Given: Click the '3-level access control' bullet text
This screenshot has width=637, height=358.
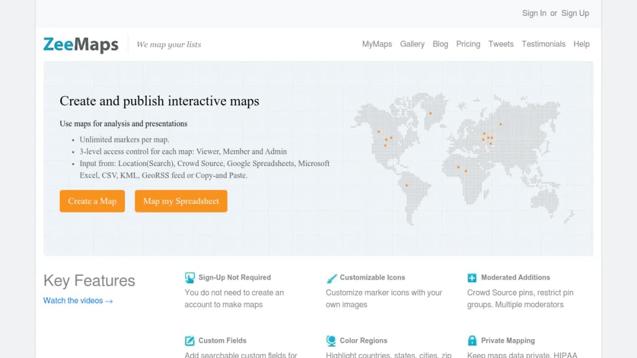Looking at the screenshot, I should (x=183, y=152).
